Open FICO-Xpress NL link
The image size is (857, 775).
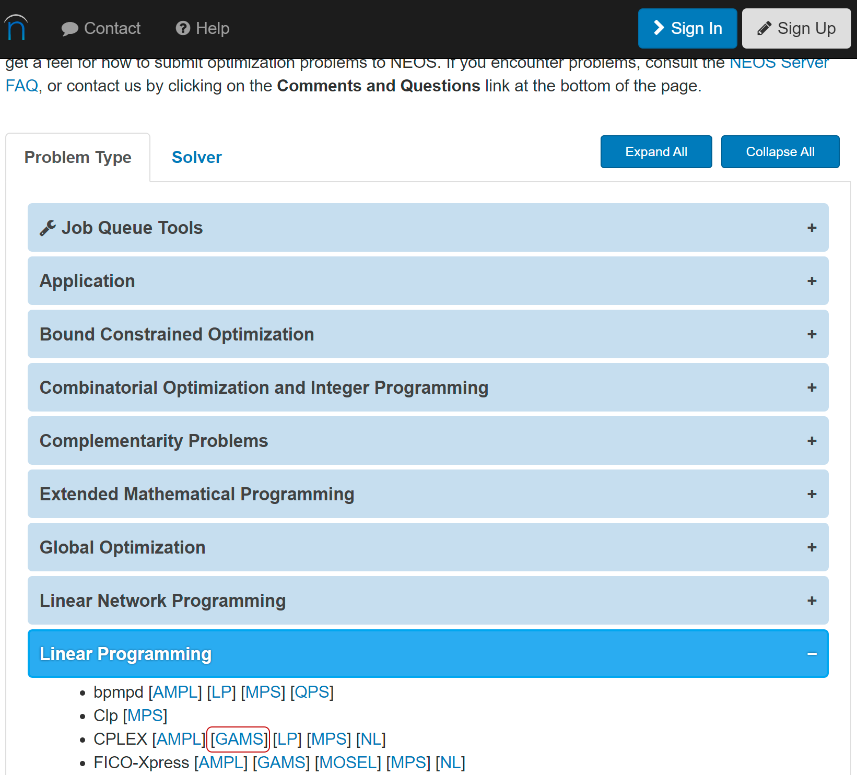tap(450, 762)
